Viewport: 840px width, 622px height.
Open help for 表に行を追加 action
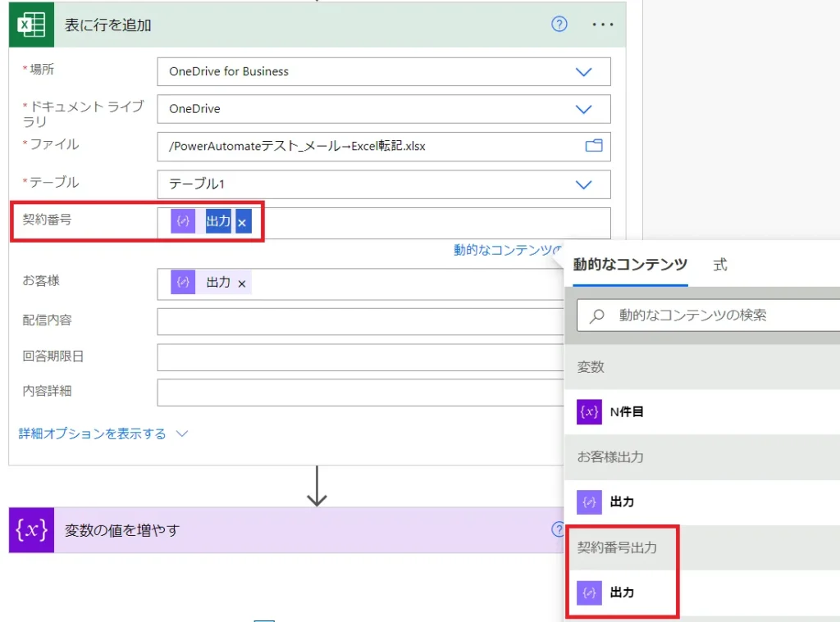[x=559, y=25]
